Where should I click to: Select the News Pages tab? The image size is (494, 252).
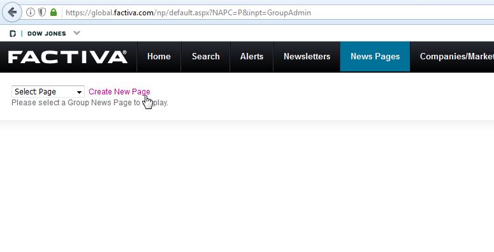click(375, 56)
